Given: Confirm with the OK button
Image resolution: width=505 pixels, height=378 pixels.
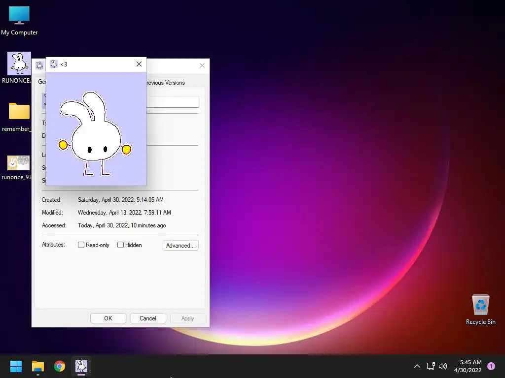Looking at the screenshot, I should point(108,318).
